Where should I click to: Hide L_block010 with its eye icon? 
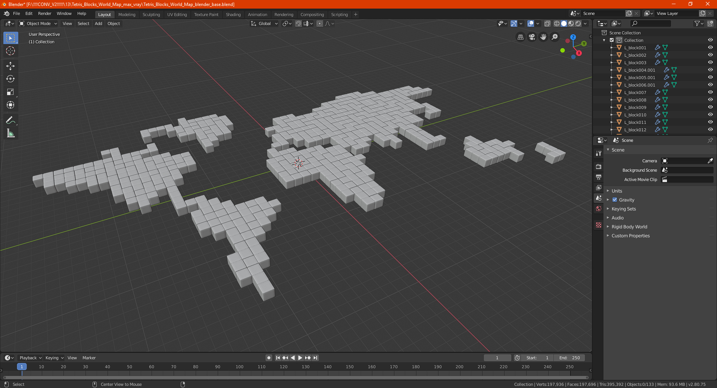[x=710, y=115]
